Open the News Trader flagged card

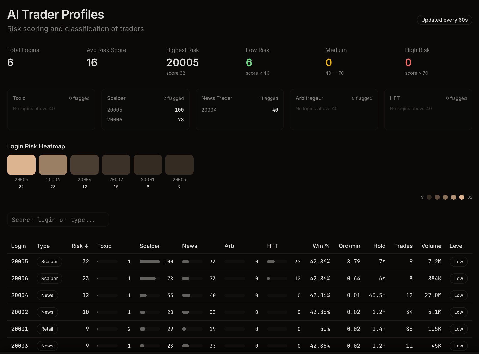coord(240,109)
